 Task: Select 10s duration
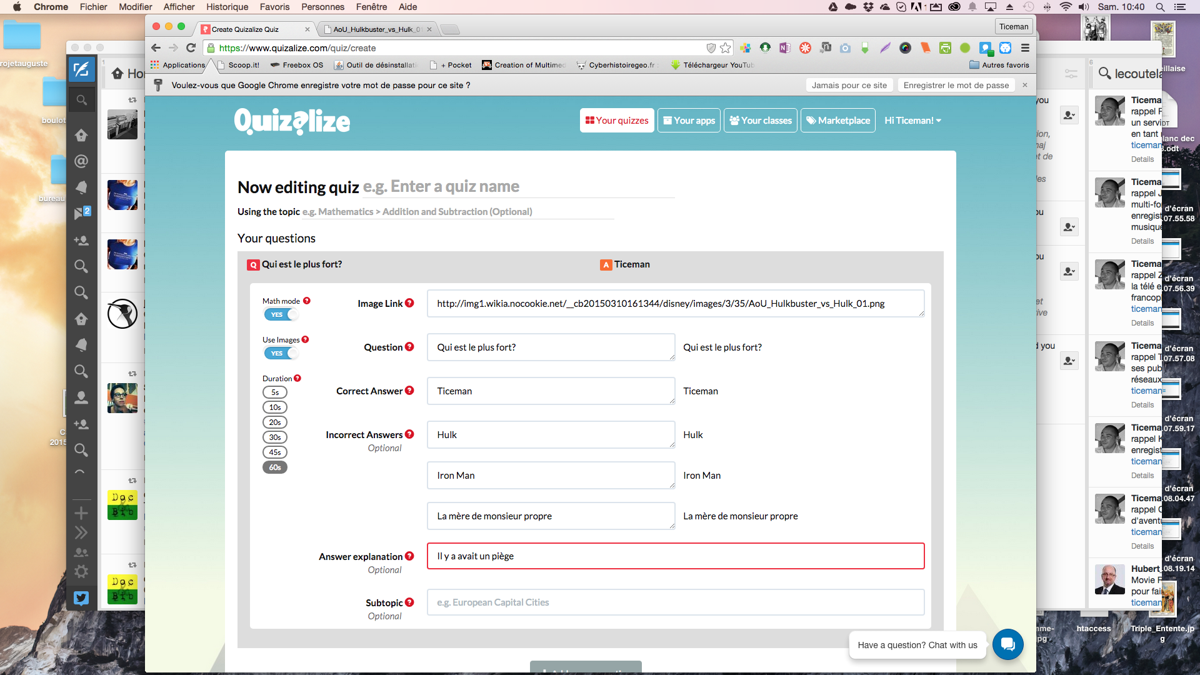coord(275,407)
